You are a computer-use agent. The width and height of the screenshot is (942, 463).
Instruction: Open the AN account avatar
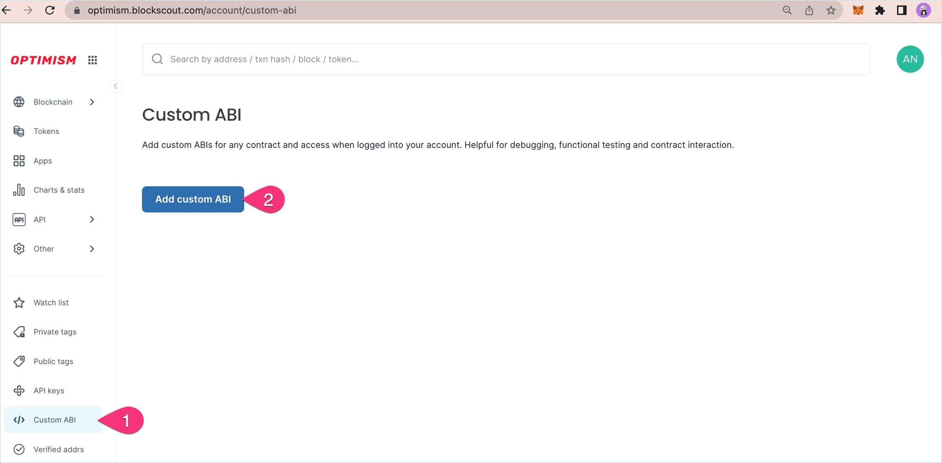[x=910, y=59]
